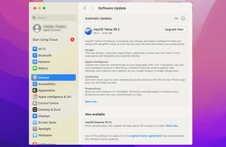Select Screen Saver label in sidebar
Viewport: 226px width, 147px height.
pyautogui.click(x=47, y=122)
